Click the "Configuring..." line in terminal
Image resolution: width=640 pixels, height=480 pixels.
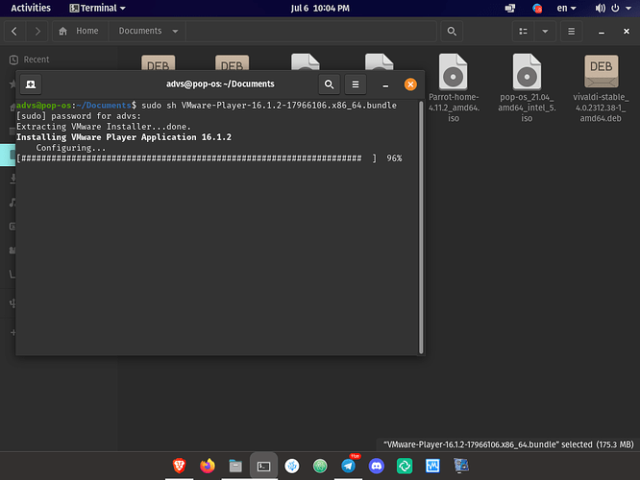pos(71,148)
